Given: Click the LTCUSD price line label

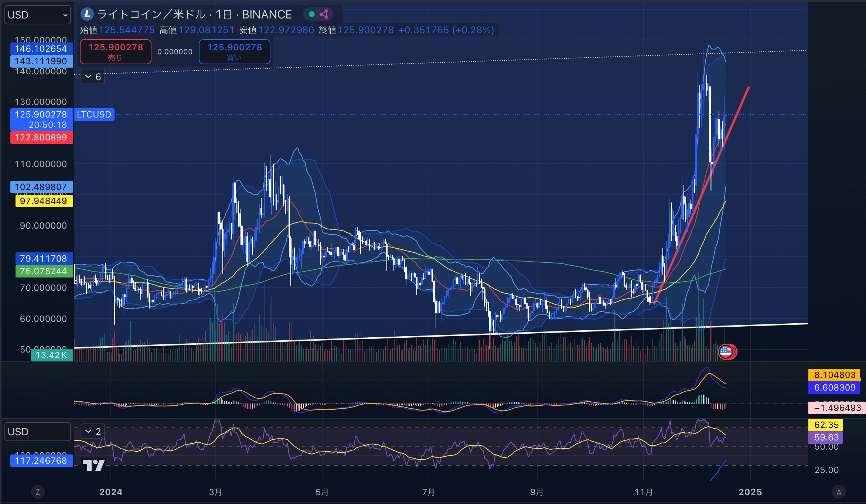Looking at the screenshot, I should pyautogui.click(x=94, y=115).
